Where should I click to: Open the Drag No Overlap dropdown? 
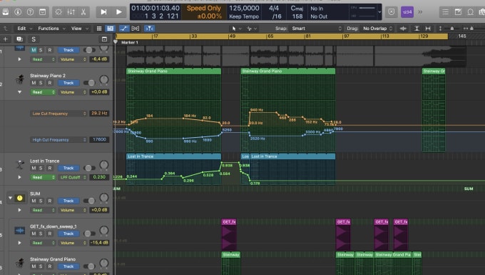click(x=377, y=29)
